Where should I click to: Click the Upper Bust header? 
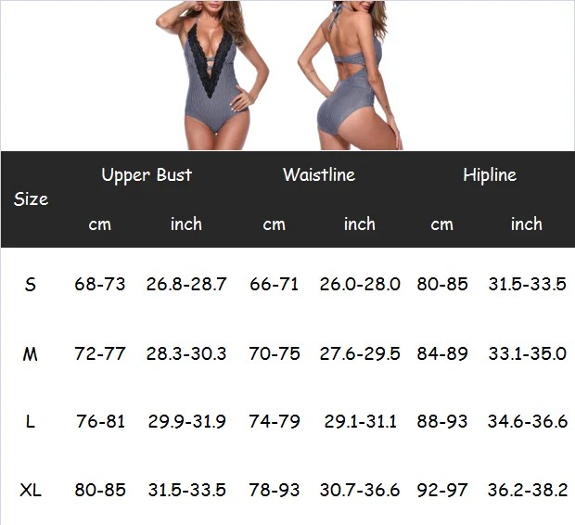pyautogui.click(x=147, y=175)
